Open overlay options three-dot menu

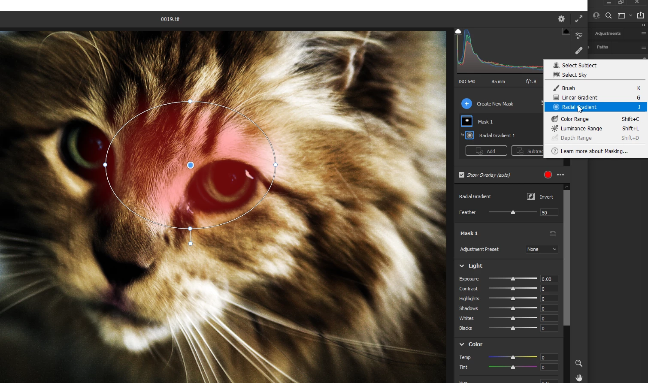560,175
